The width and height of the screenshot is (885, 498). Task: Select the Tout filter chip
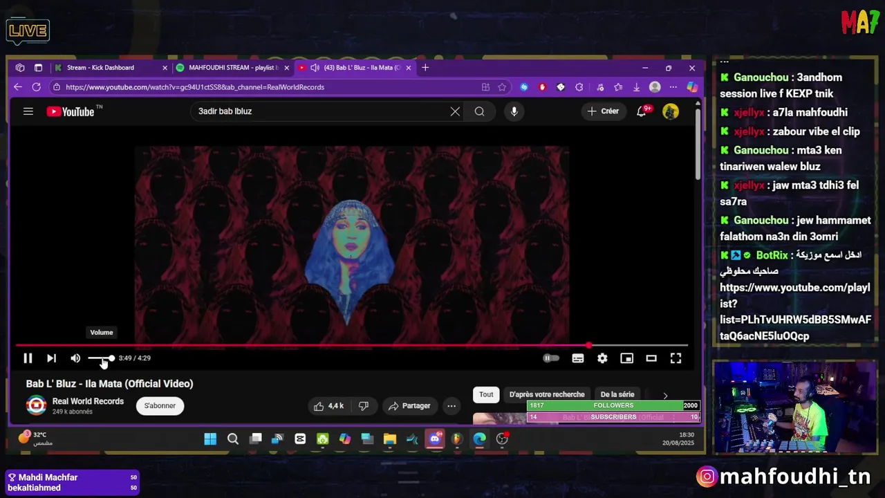pyautogui.click(x=486, y=394)
